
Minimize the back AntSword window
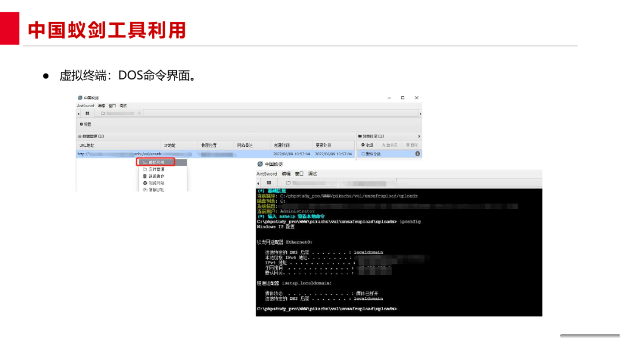(389, 97)
